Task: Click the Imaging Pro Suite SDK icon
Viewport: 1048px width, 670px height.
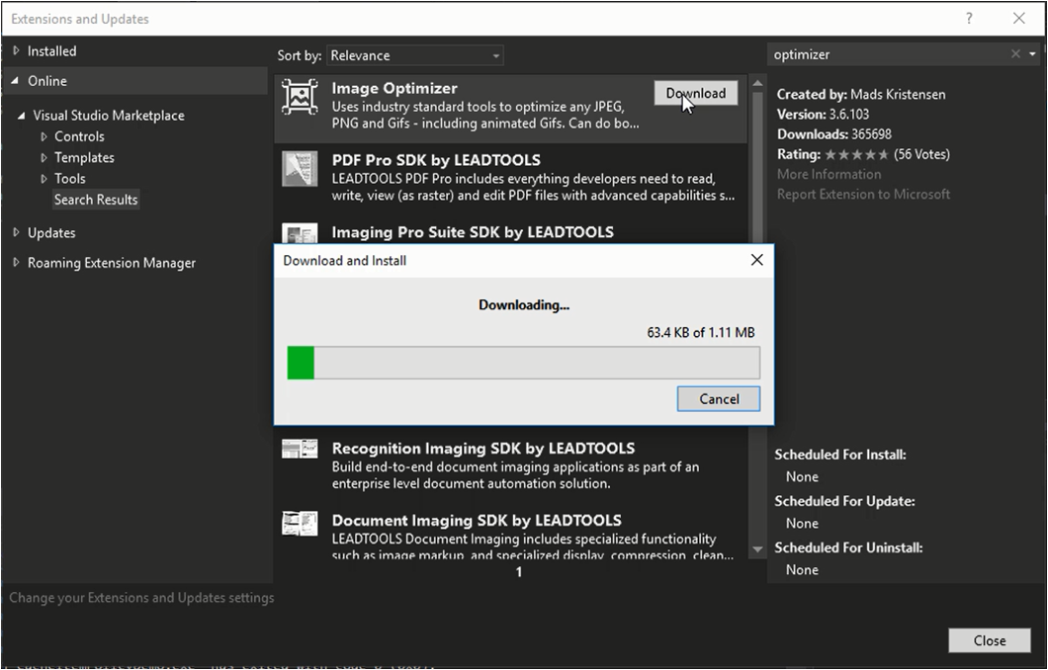Action: click(300, 233)
